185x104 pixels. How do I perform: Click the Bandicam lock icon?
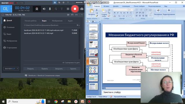click(x=55, y=3)
